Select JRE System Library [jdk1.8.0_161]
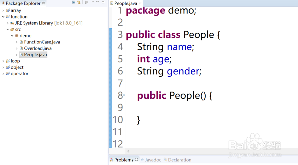The width and height of the screenshot is (298, 165). pos(49,23)
